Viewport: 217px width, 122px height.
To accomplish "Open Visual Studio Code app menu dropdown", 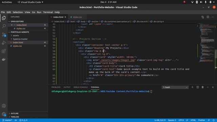I will (x=30, y=2).
